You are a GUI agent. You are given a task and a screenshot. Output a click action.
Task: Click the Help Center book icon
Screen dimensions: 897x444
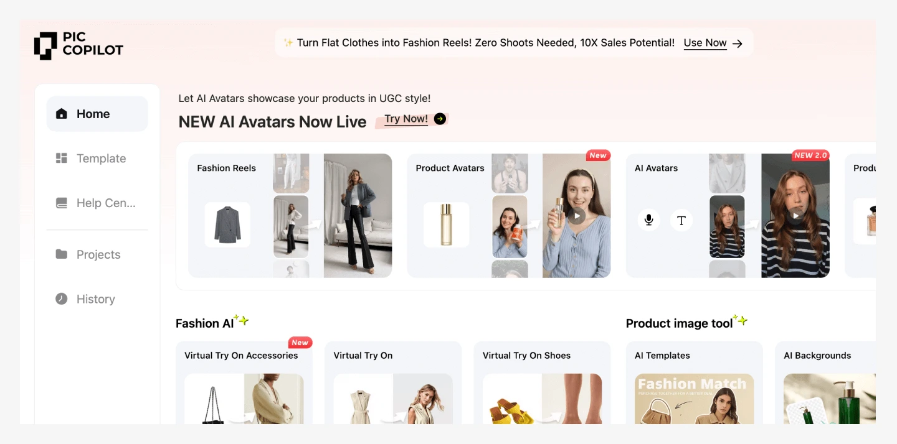(x=61, y=203)
